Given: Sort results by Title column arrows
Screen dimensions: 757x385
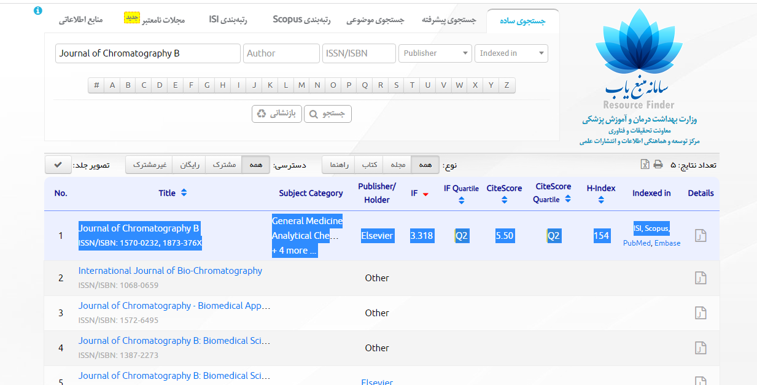Looking at the screenshot, I should 184,193.
